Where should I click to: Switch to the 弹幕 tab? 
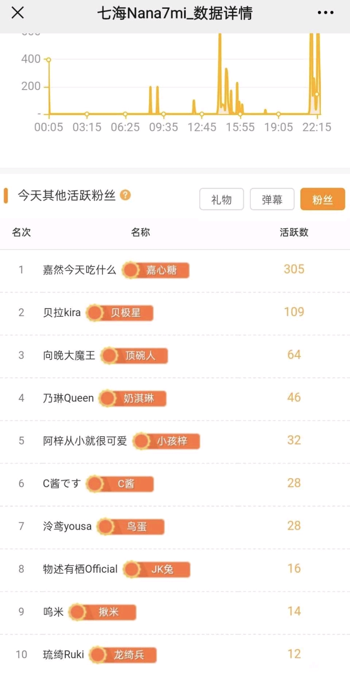(x=272, y=199)
